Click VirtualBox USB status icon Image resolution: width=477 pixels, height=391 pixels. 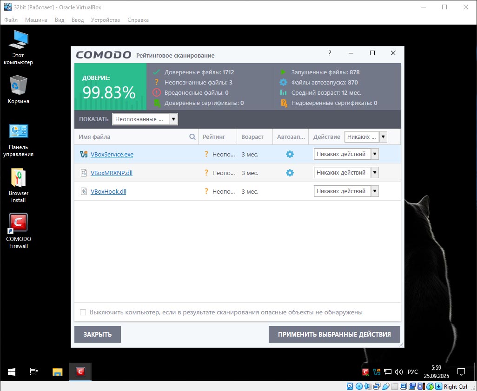[x=386, y=386]
